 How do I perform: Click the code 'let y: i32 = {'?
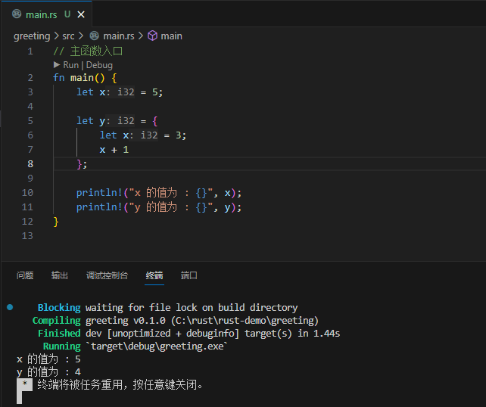(x=117, y=121)
